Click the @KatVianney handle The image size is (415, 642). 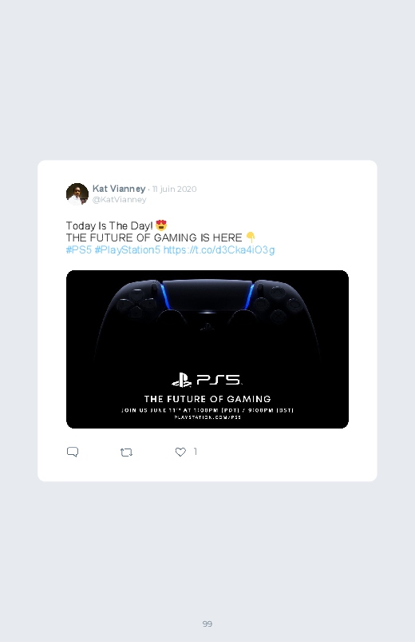120,199
